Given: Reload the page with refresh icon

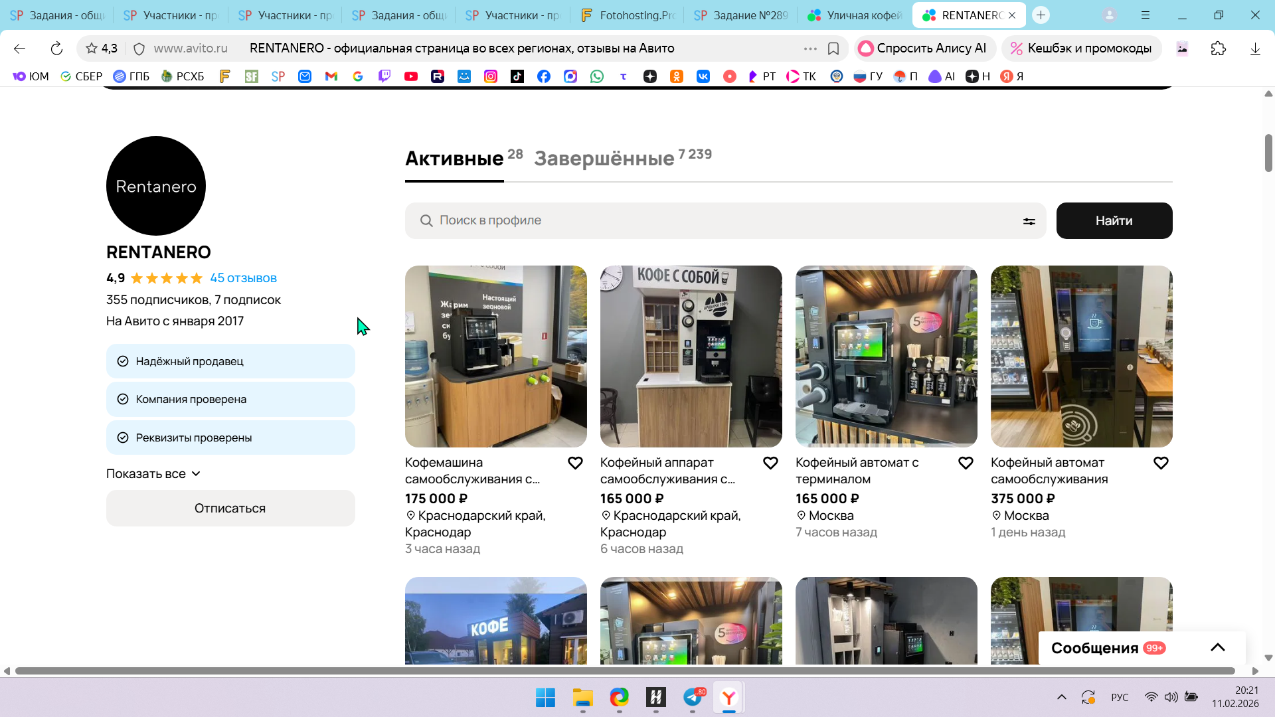Looking at the screenshot, I should (x=56, y=48).
